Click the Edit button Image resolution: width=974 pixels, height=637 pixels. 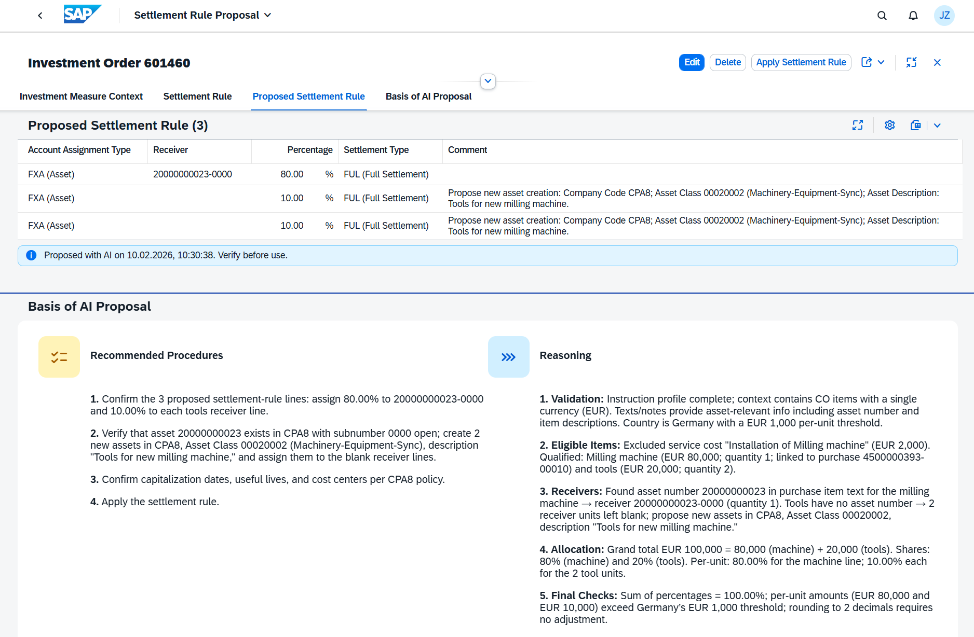(x=692, y=62)
